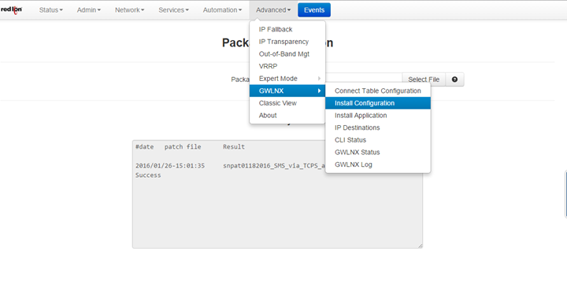Image resolution: width=567 pixels, height=284 pixels.
Task: Open GWLNX Log submenu item
Action: pyautogui.click(x=378, y=164)
